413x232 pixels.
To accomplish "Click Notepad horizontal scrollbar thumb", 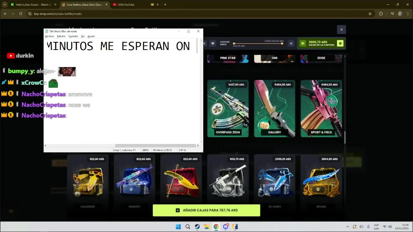I will pyautogui.click(x=155, y=146).
